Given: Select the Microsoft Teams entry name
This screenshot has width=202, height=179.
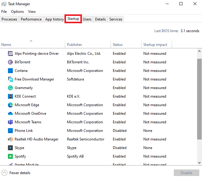Looking at the screenshot, I should tap(28, 122).
